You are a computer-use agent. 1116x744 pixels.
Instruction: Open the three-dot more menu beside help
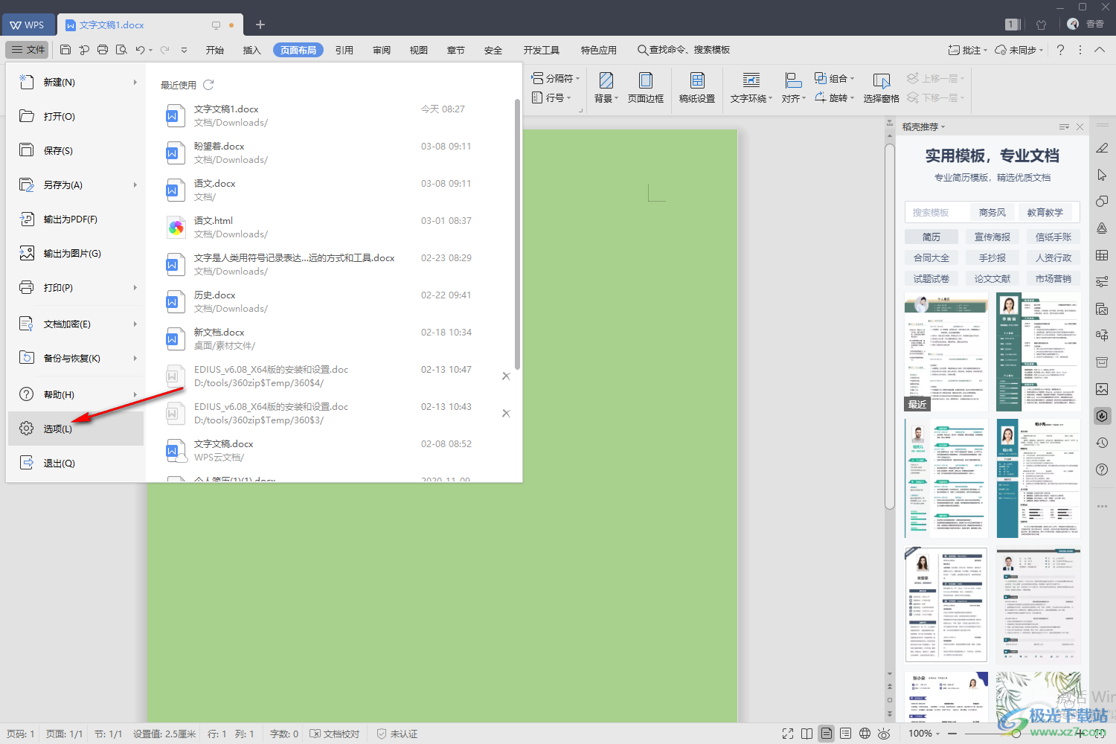click(1080, 50)
